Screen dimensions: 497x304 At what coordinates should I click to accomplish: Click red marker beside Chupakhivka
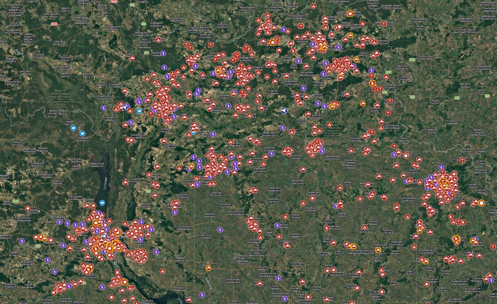(x=414, y=247)
